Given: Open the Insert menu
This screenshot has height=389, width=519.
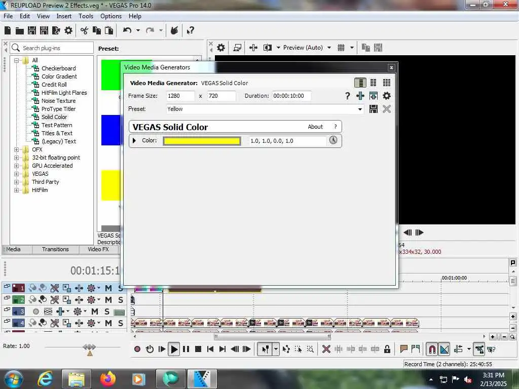Looking at the screenshot, I should click(x=64, y=16).
